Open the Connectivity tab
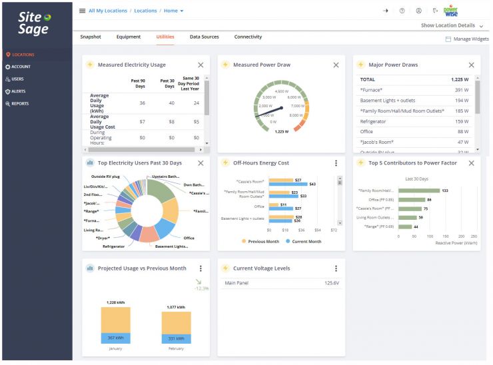The height and width of the screenshot is (365, 493). [248, 37]
